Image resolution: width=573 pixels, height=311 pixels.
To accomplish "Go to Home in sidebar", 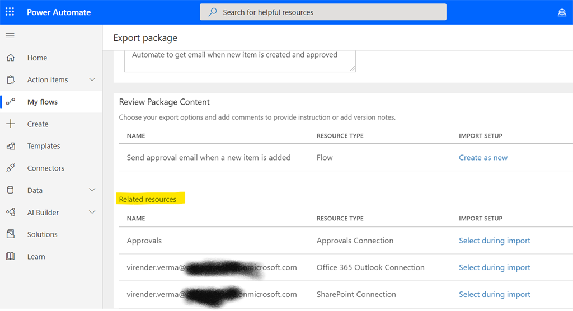I will tap(37, 58).
